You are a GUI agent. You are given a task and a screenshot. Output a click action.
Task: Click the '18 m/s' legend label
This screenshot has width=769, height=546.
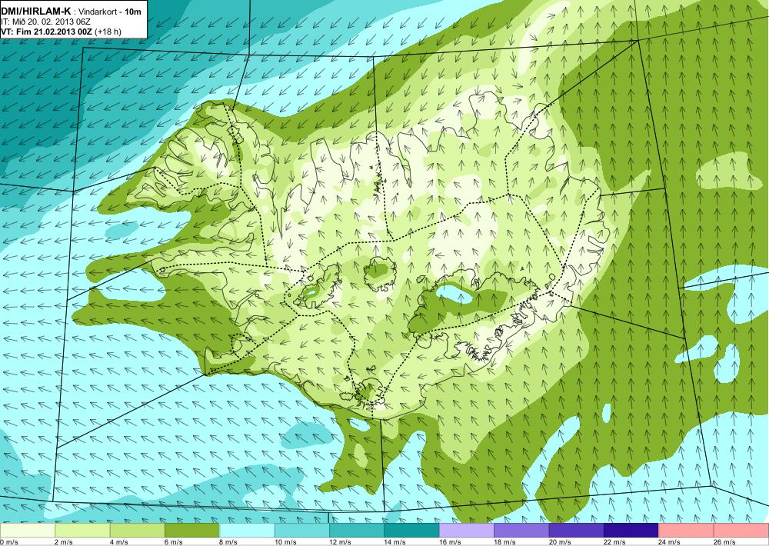coord(505,542)
